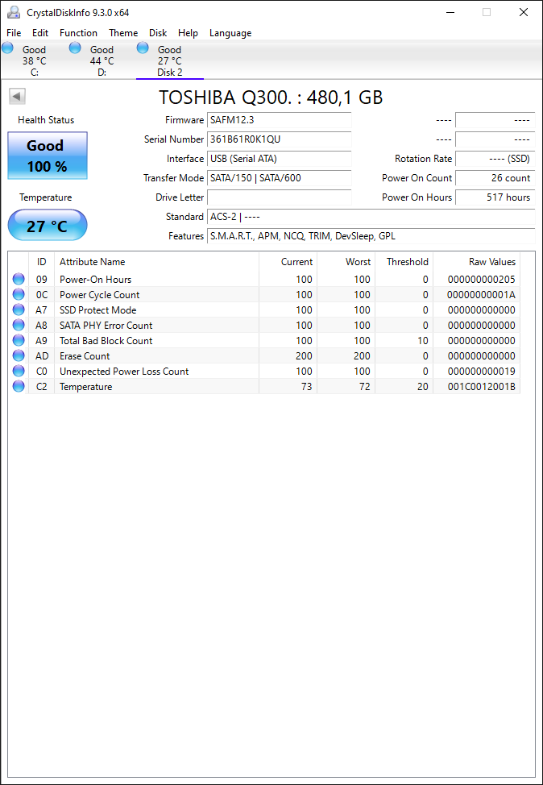Click the Power On Count value 26 count
This screenshot has width=543, height=785.
tap(495, 178)
